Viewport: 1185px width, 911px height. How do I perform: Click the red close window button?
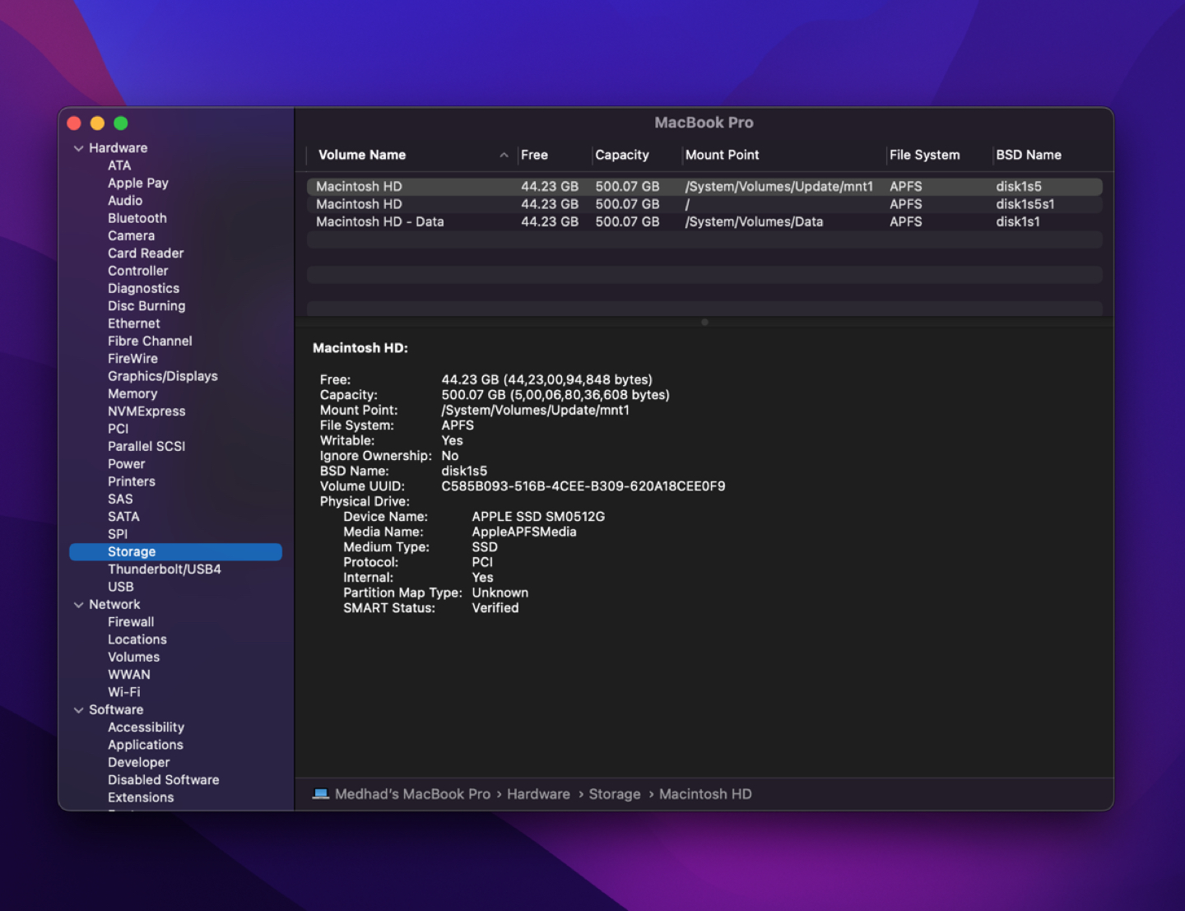click(74, 123)
